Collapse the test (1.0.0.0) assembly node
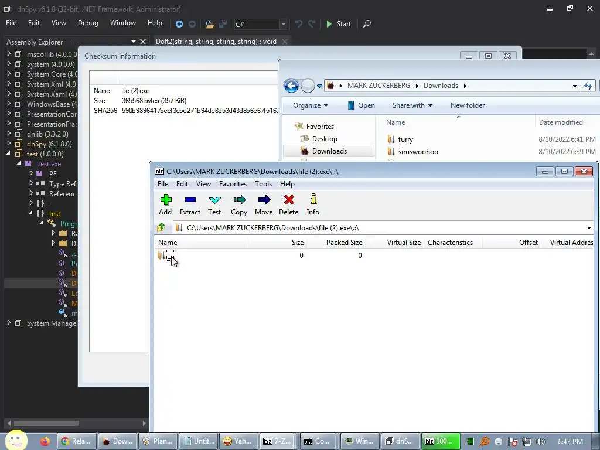Screen dimensions: 600x450 [8, 154]
